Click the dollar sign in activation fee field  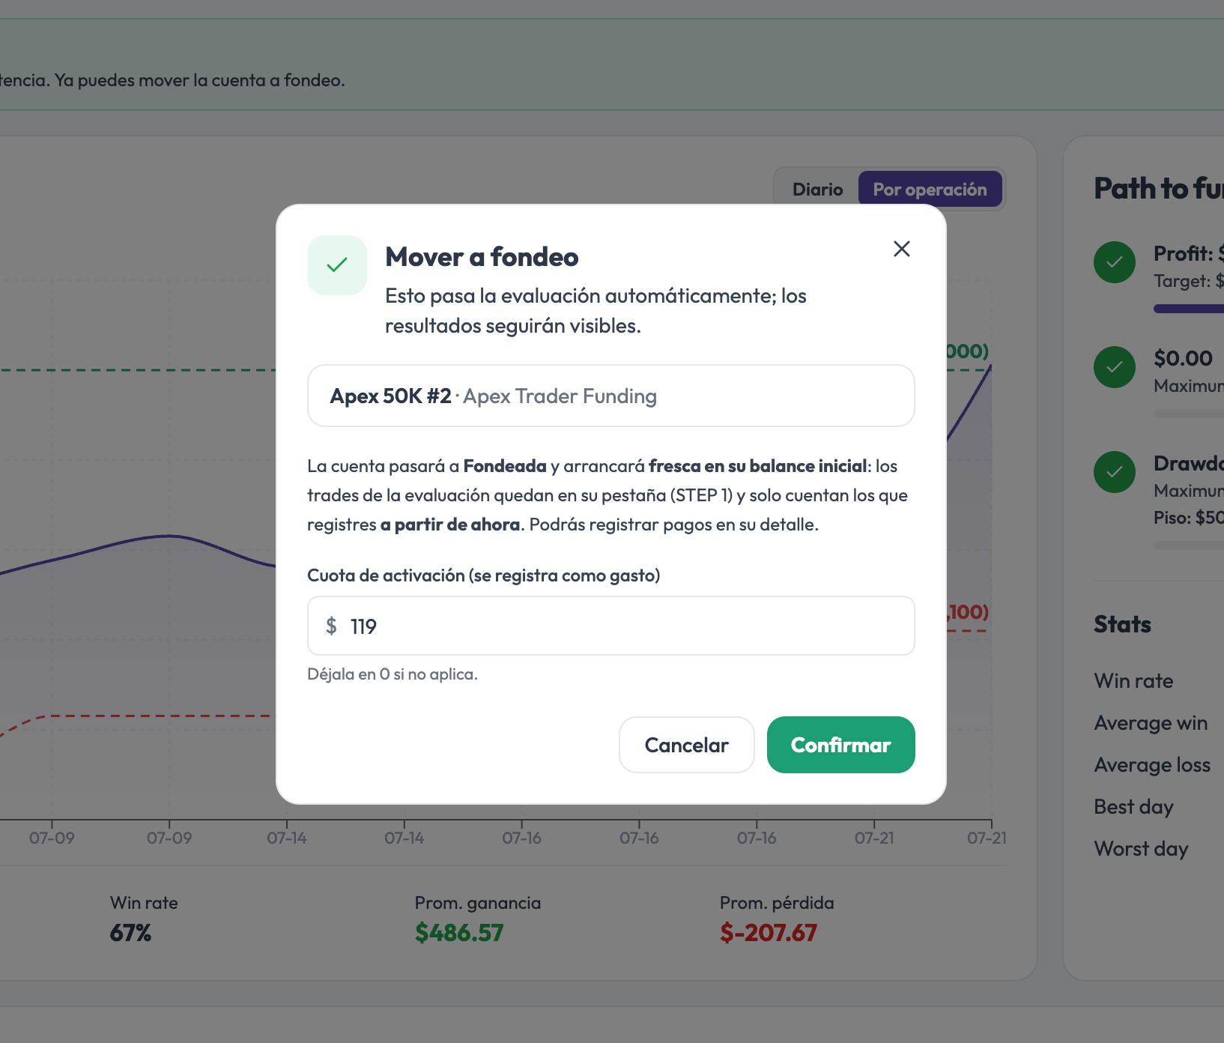331,626
